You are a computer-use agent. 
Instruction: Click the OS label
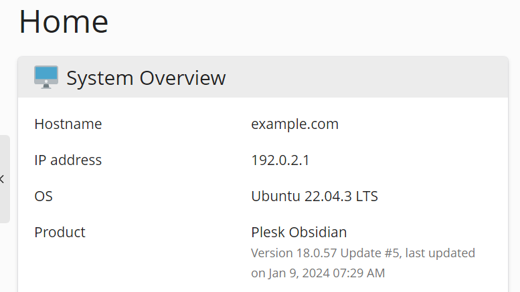click(44, 196)
